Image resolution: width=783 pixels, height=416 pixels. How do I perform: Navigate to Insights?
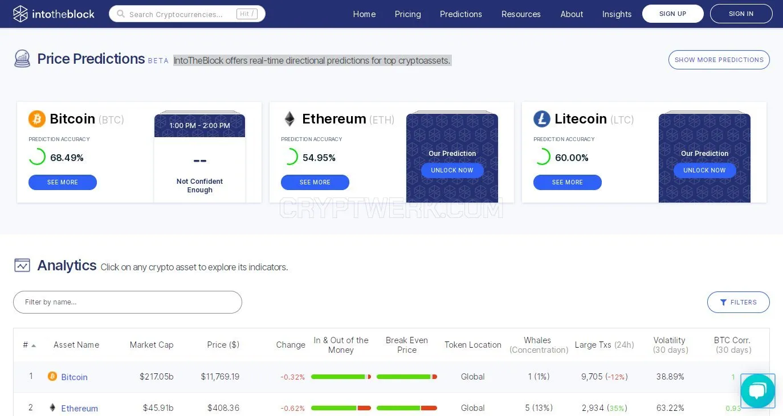click(x=617, y=14)
